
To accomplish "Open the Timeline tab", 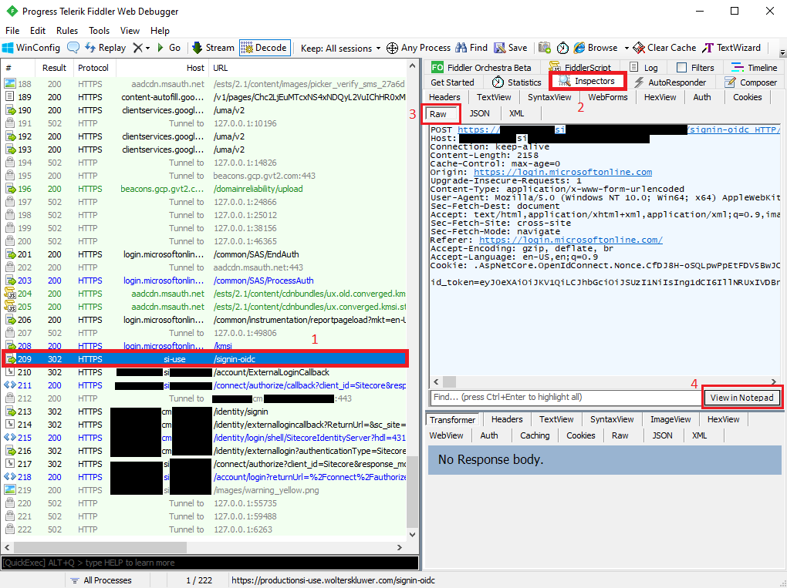I will (x=755, y=68).
